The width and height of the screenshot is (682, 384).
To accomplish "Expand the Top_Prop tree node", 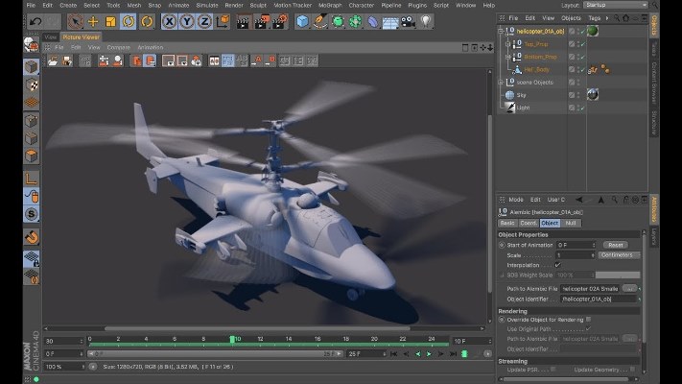I will (x=507, y=44).
